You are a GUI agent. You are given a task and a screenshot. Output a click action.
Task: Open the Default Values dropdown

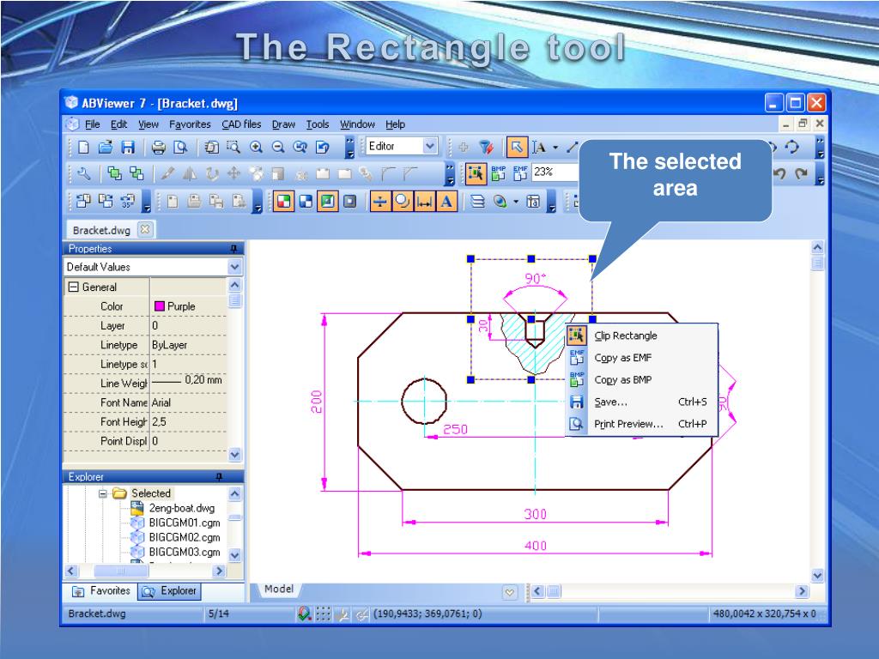(235, 268)
